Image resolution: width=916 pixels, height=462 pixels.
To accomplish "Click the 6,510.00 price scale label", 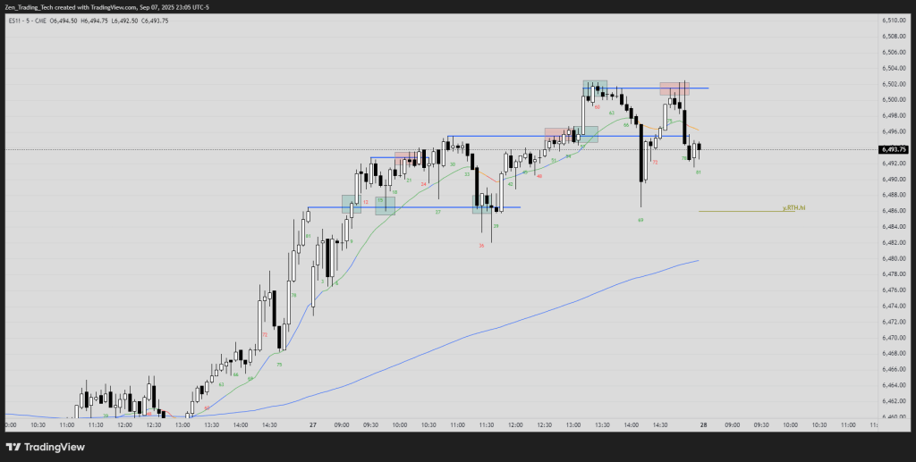I will pos(893,20).
